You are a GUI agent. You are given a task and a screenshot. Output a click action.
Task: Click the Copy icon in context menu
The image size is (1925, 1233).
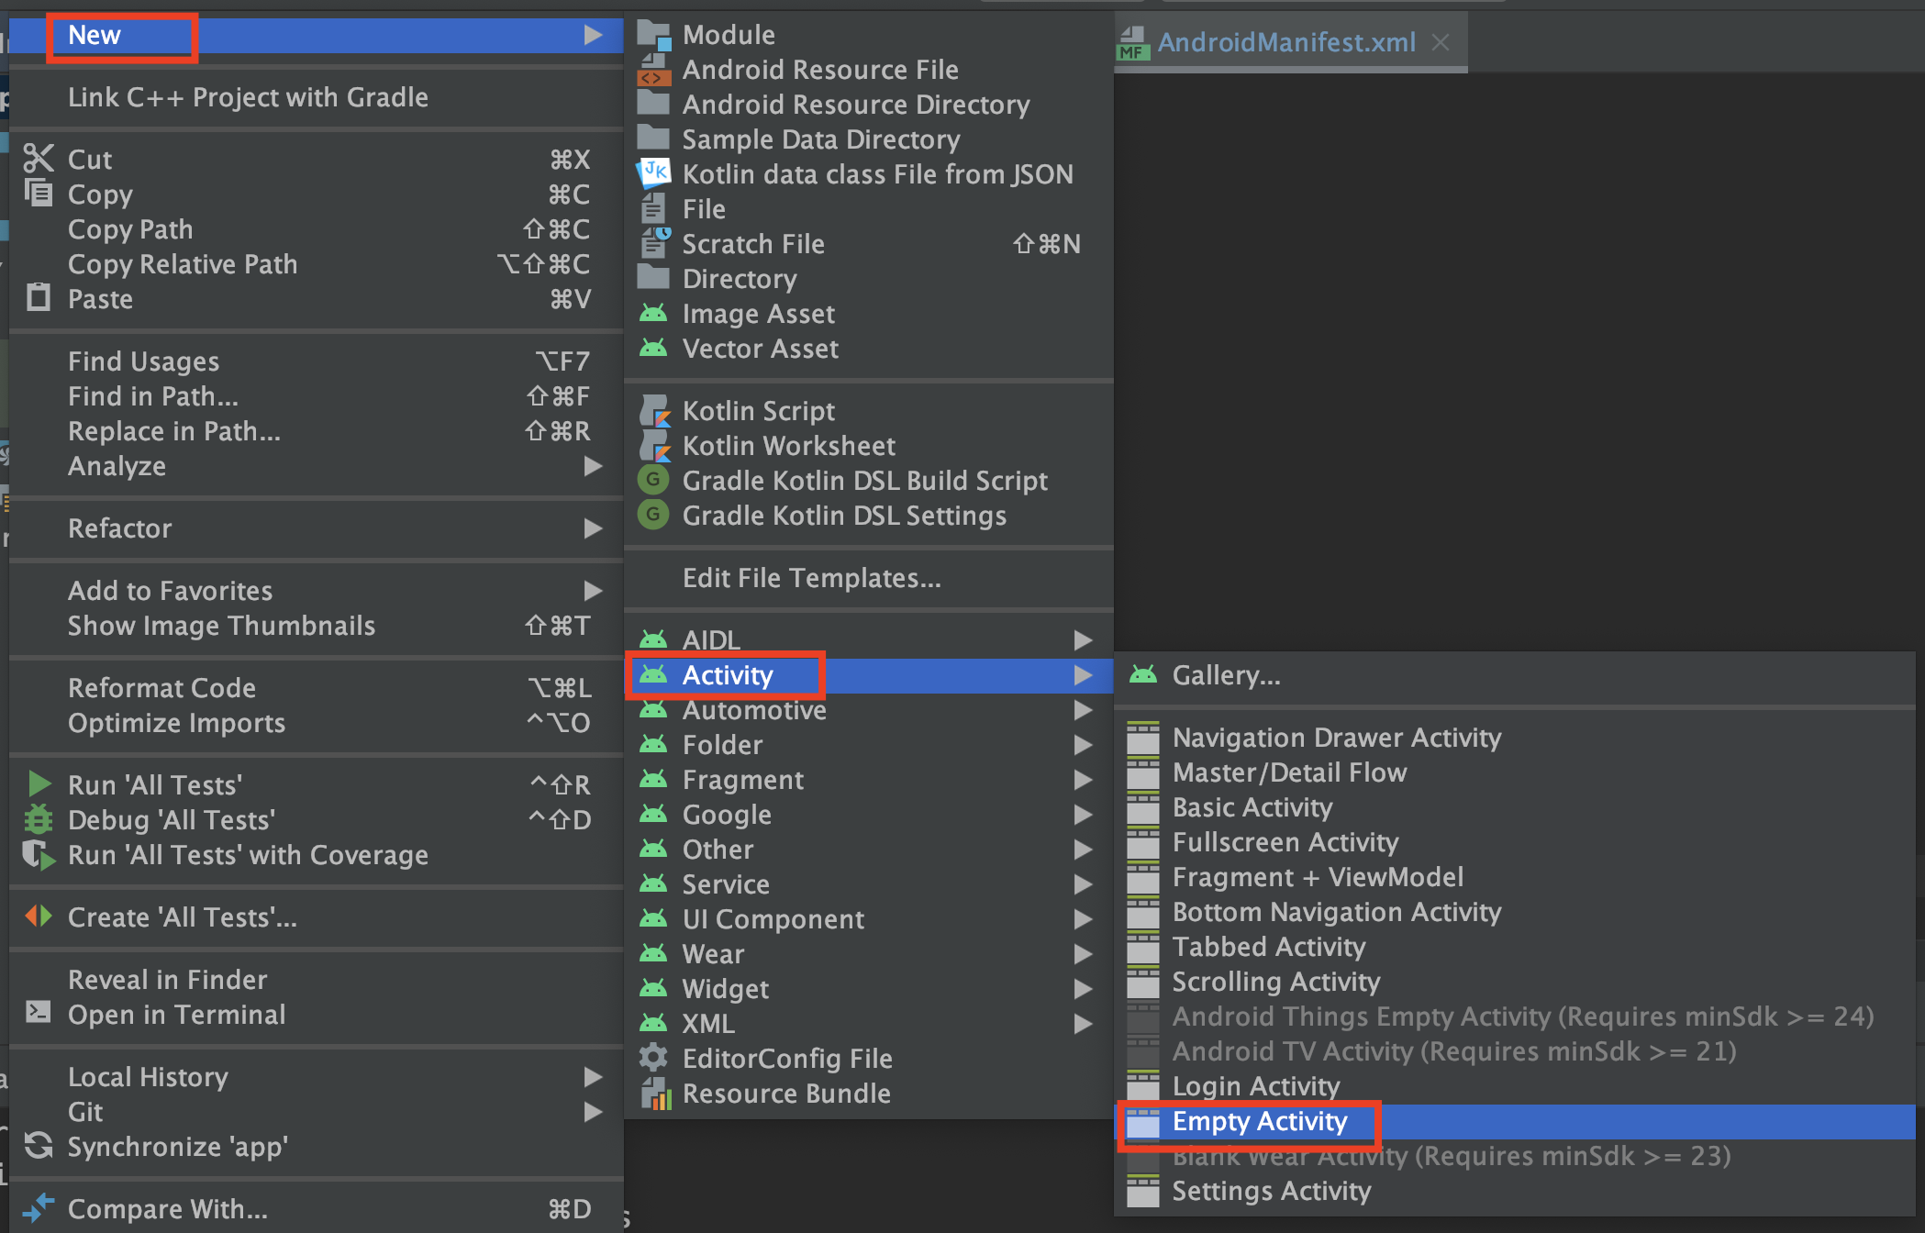pyautogui.click(x=38, y=194)
